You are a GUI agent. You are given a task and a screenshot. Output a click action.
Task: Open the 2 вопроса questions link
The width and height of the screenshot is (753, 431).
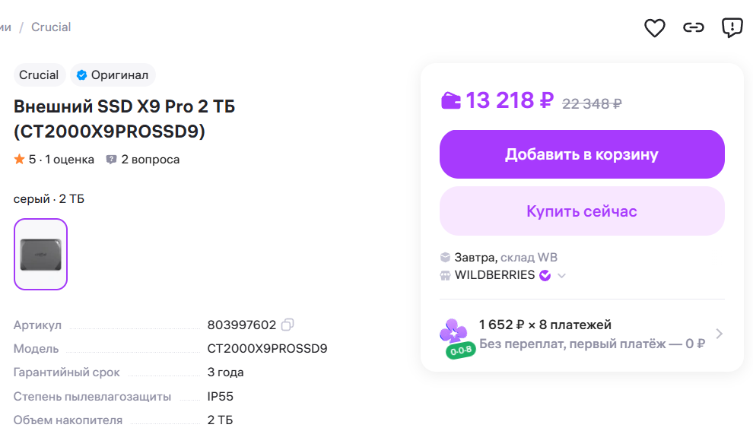click(x=143, y=160)
